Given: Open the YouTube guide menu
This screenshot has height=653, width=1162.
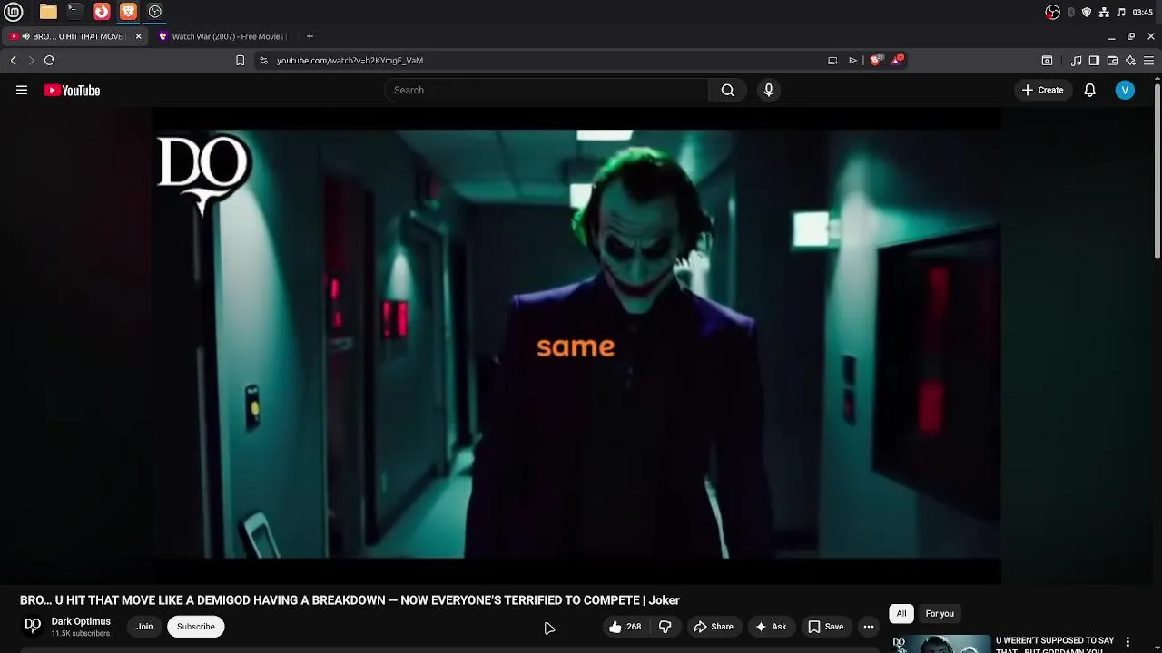Looking at the screenshot, I should [22, 90].
